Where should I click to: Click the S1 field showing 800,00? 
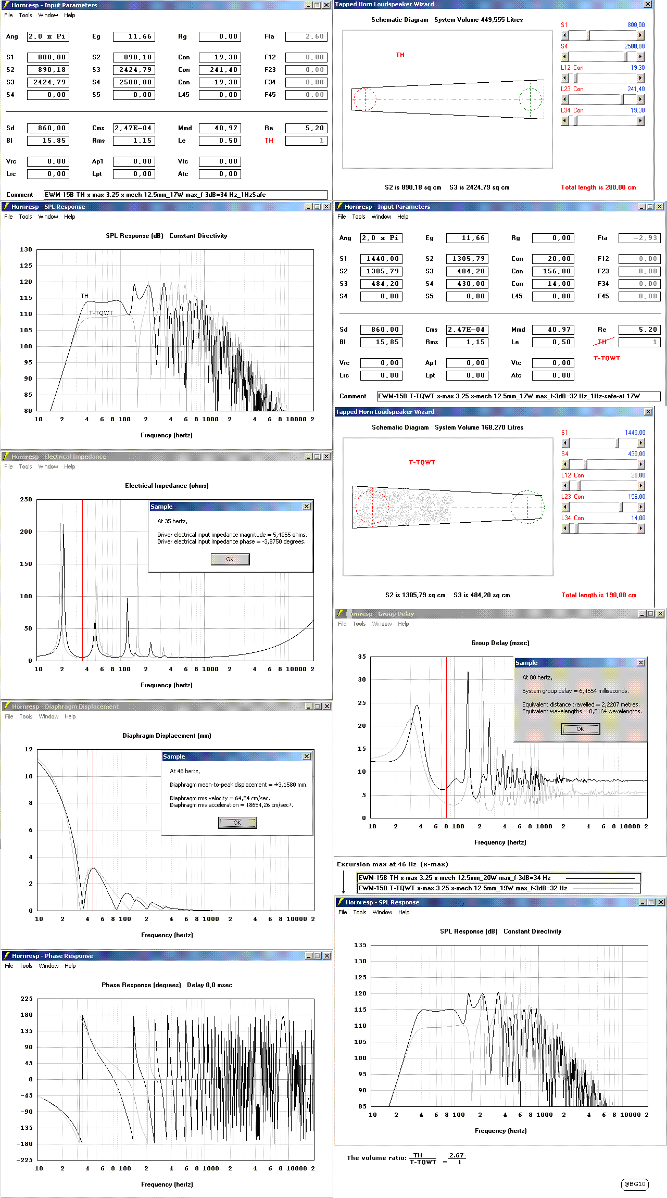point(48,57)
